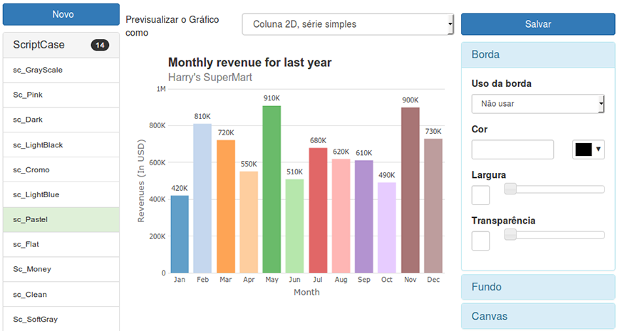This screenshot has width=620, height=331.
Task: Click the Transparência slider handle
Action: coord(510,235)
